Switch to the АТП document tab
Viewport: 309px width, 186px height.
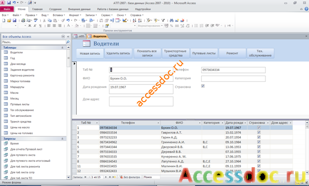[x=79, y=37]
